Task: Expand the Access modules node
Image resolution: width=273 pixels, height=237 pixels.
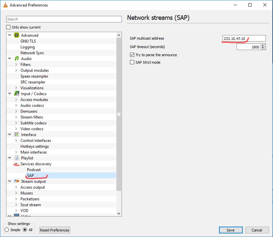Action: click(x=16, y=100)
